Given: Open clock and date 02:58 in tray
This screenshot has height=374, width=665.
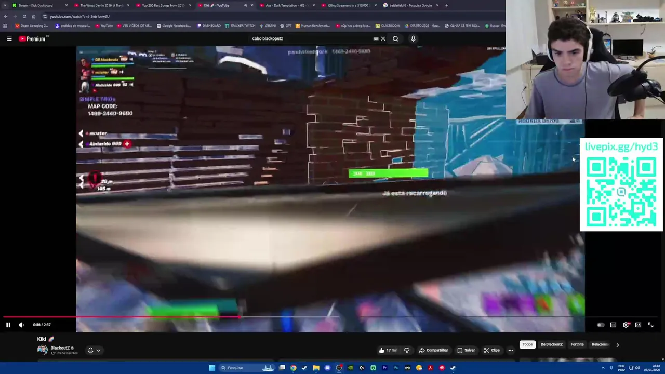Looking at the screenshot, I should click(651, 368).
